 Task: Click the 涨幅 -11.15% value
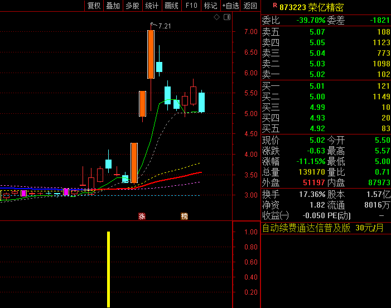(x=311, y=161)
